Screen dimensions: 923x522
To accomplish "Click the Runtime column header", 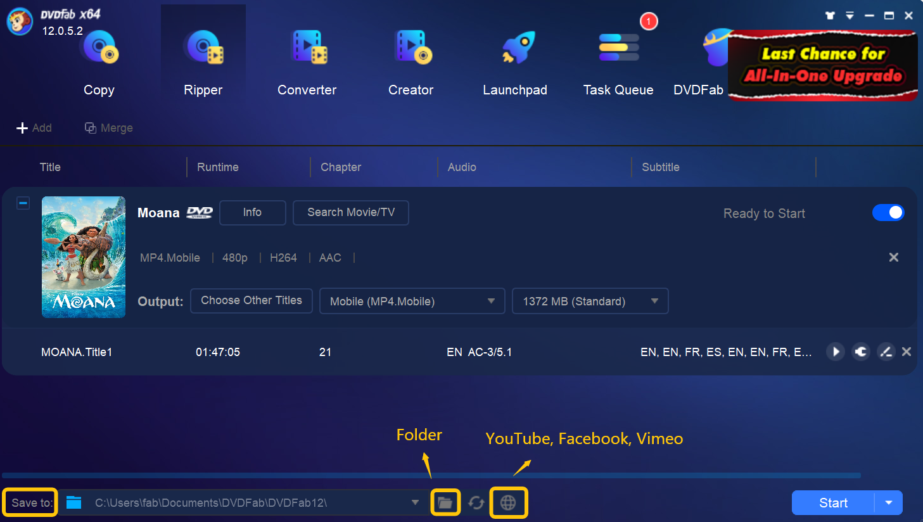I will click(218, 167).
